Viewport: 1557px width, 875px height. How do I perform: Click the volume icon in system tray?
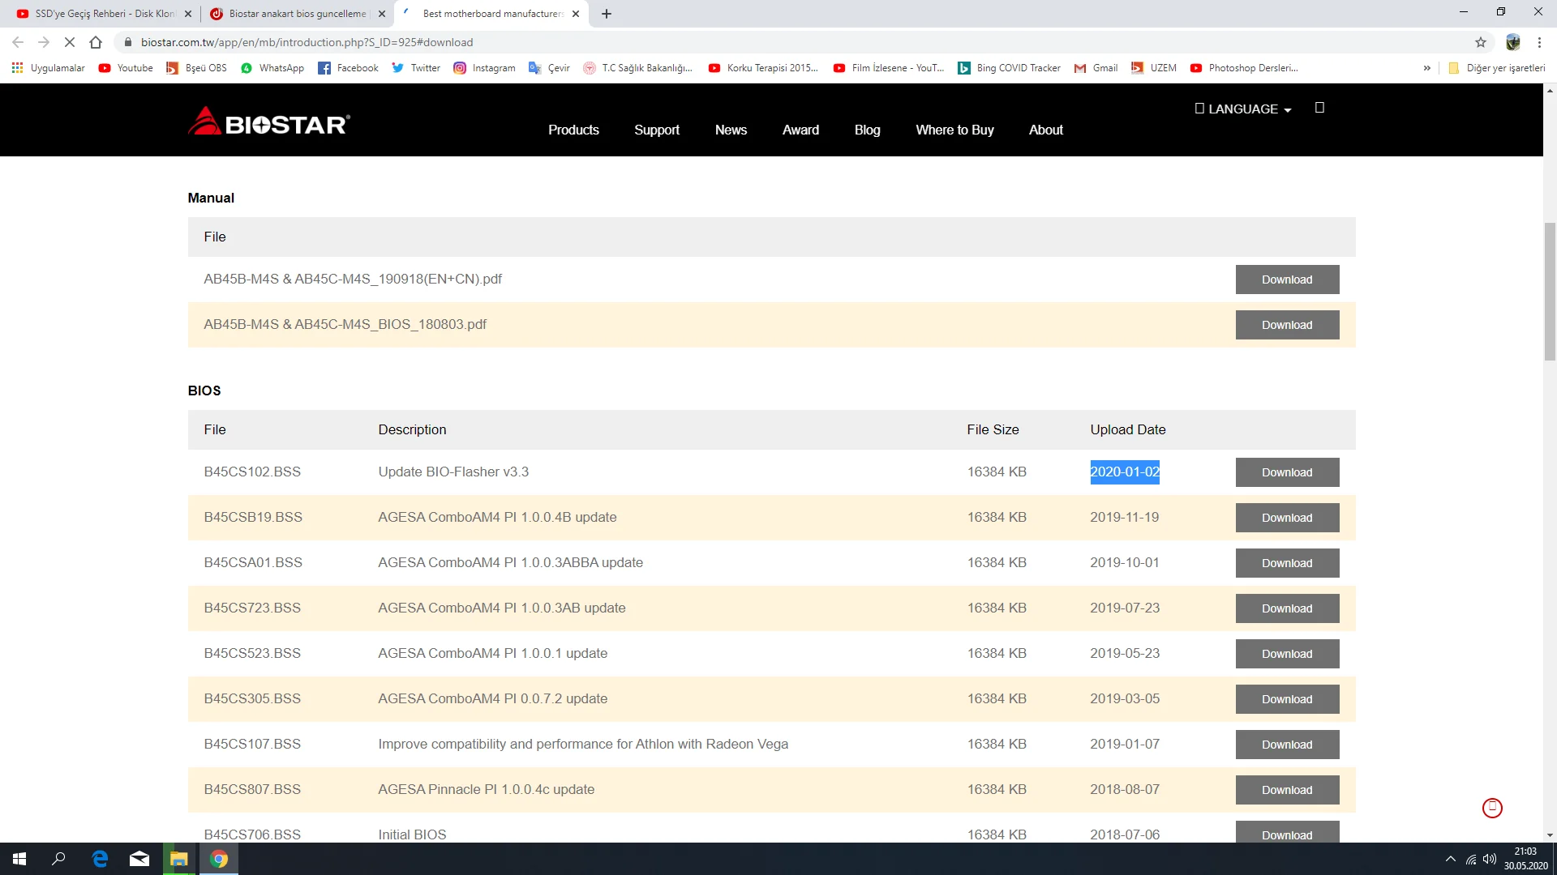[x=1489, y=859]
